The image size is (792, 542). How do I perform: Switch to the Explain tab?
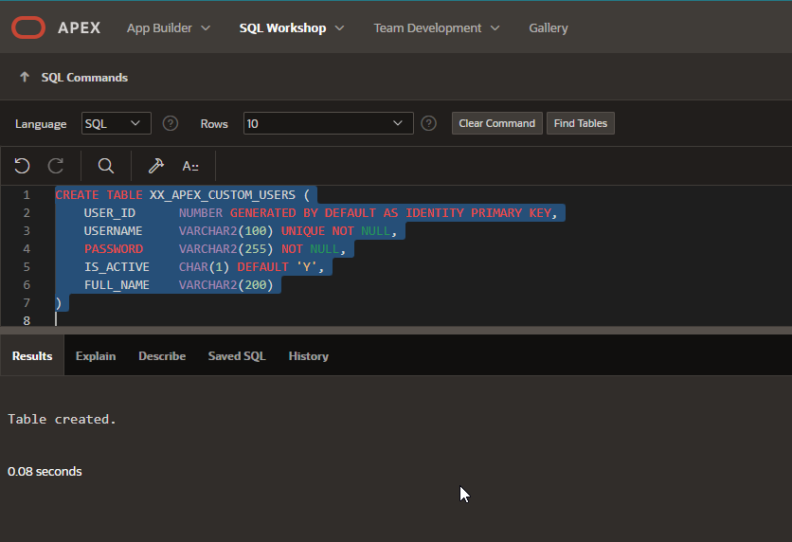pyautogui.click(x=96, y=355)
